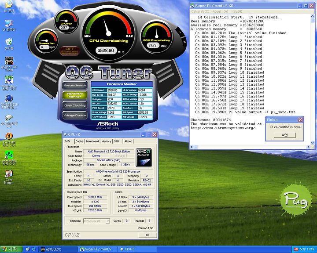Click the Windows Start button
Image resolution: width=317 pixels, height=253 pixels.
[x=11, y=249]
